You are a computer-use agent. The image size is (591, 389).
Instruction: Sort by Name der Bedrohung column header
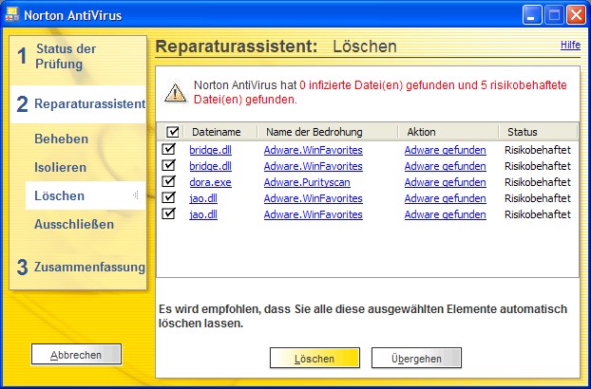tap(328, 132)
